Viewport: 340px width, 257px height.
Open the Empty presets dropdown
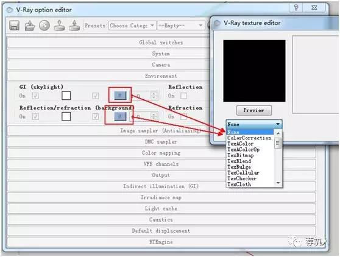tap(180, 26)
